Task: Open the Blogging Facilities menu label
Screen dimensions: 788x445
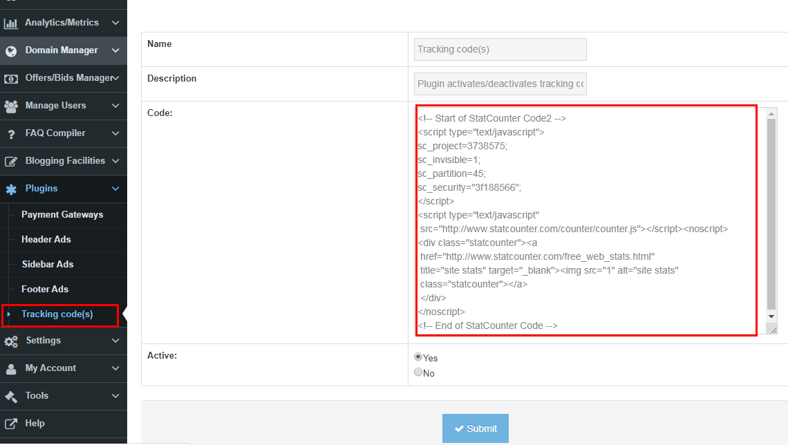Action: 65,161
